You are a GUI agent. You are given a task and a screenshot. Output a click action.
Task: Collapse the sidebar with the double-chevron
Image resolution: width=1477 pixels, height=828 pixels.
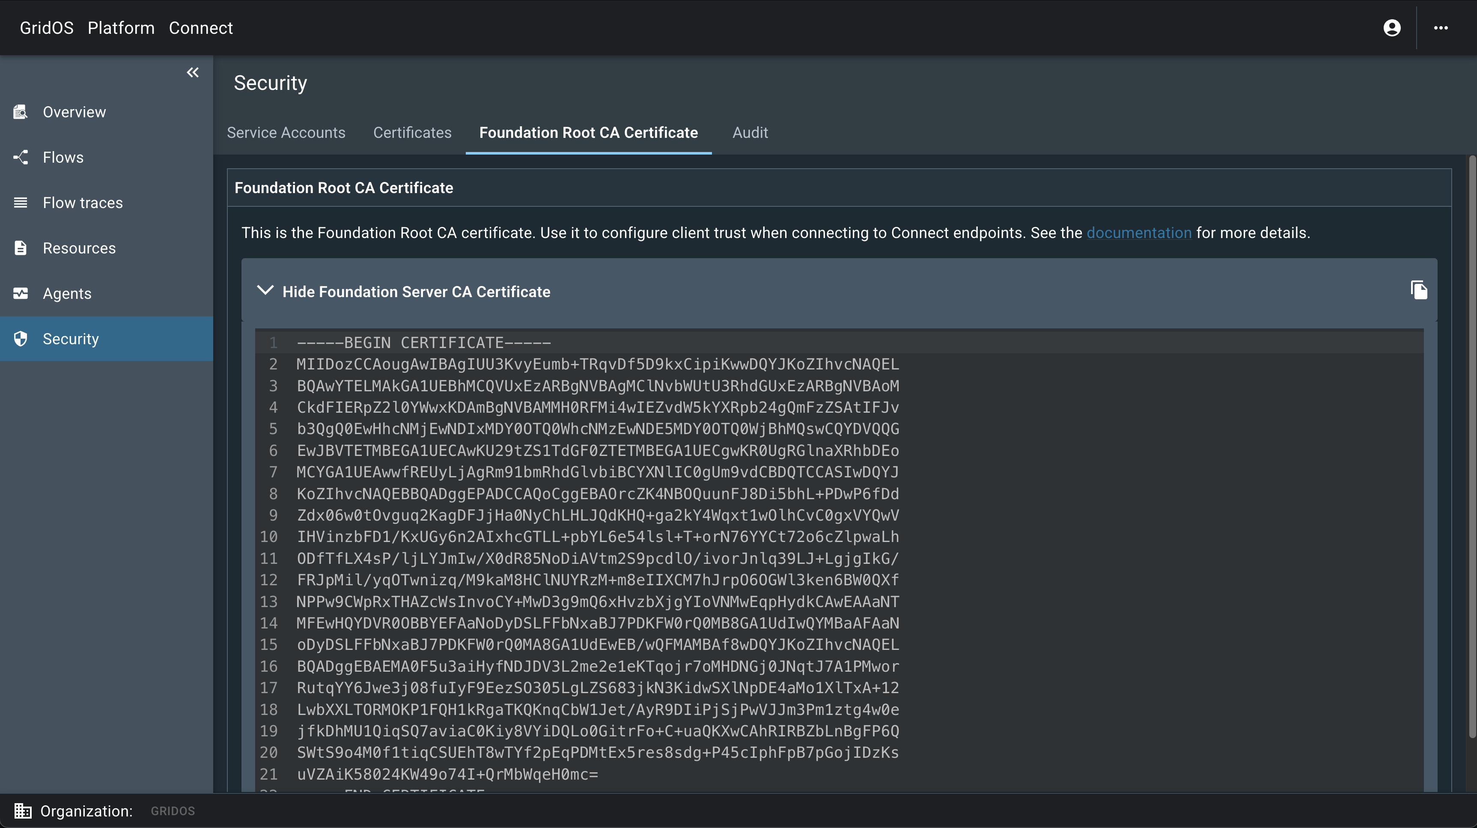click(x=193, y=72)
